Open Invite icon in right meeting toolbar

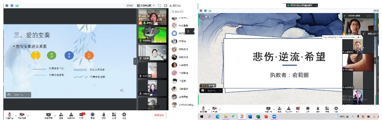click(280, 109)
